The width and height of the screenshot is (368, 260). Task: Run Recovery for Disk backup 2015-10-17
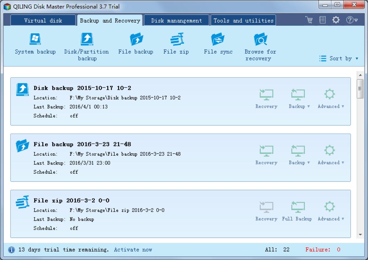tap(266, 97)
